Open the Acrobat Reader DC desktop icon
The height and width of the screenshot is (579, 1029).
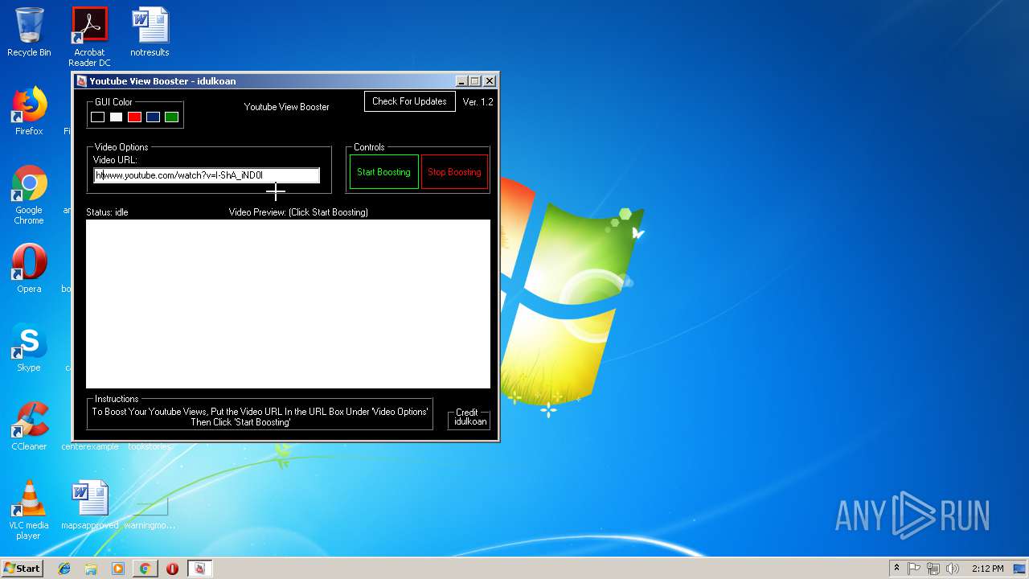[89, 37]
